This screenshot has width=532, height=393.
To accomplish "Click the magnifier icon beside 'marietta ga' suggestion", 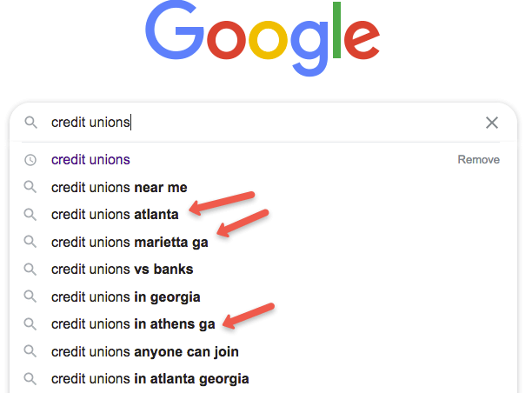I will [x=30, y=242].
